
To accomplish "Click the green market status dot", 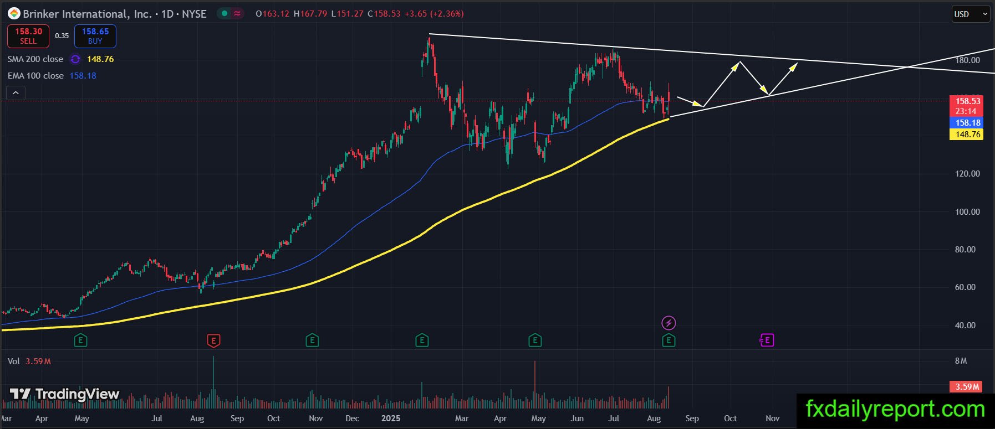I will 223,14.
